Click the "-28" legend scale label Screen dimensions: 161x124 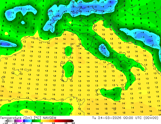coord(5,123)
